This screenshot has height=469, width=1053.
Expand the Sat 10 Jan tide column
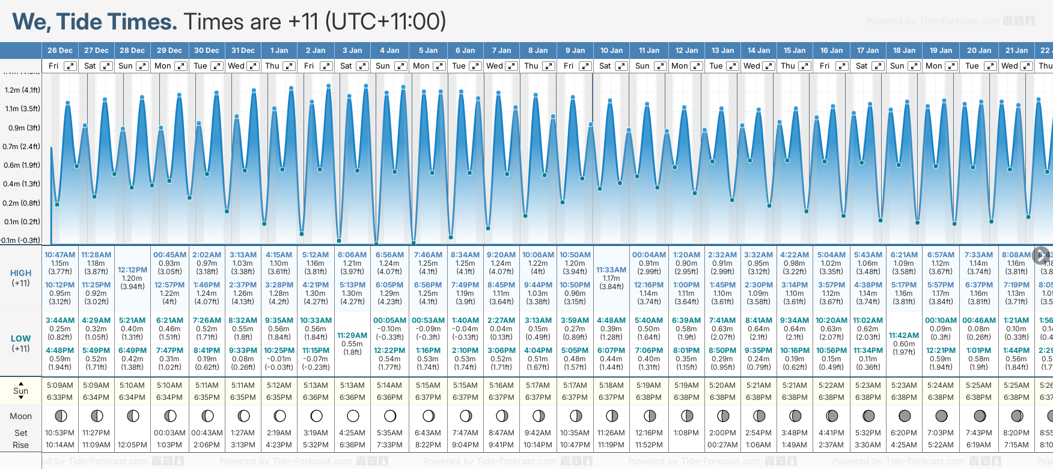point(621,66)
